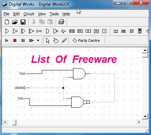The width and height of the screenshot is (151, 135).
Task: Close the Digital Works window
Action: [x=141, y=3]
